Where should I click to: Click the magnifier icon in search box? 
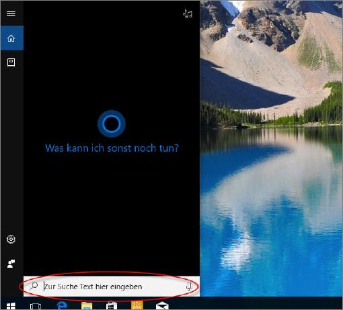coord(34,286)
